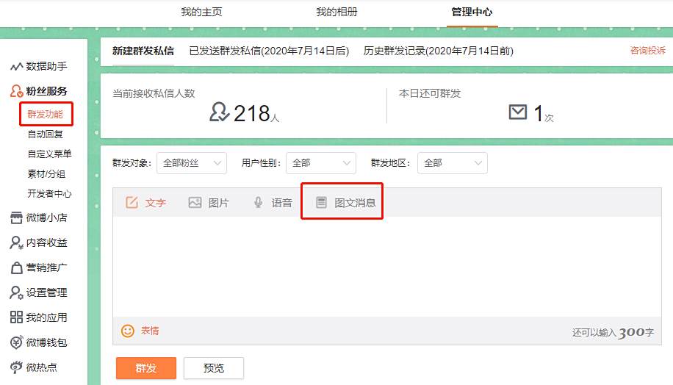Open 自动回复 in the sidebar
673x385 pixels.
click(45, 134)
